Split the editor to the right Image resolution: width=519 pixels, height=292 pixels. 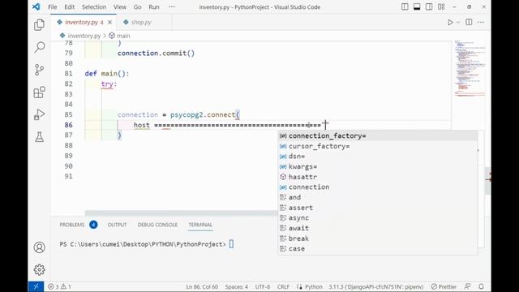[469, 22]
